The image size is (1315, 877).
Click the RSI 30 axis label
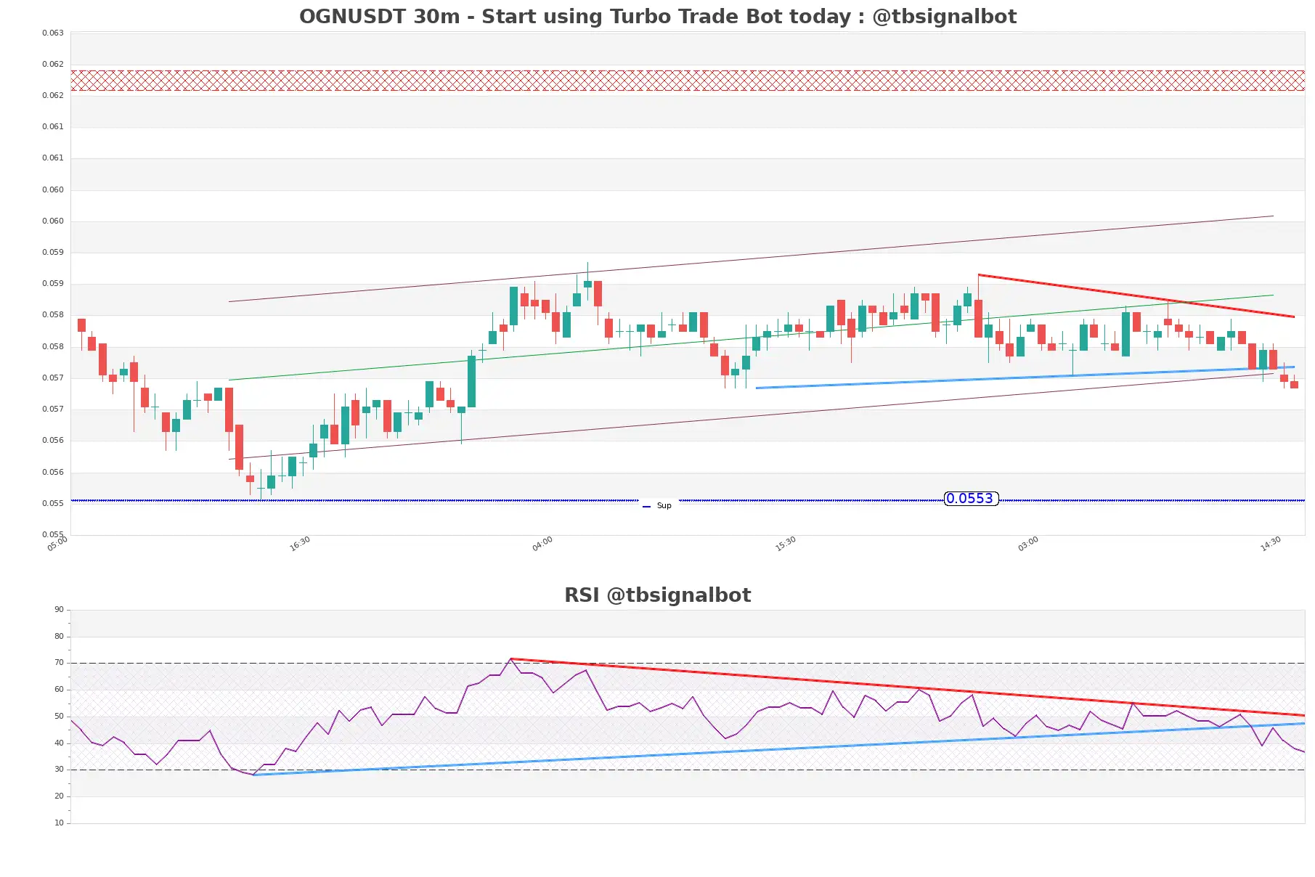click(x=60, y=770)
